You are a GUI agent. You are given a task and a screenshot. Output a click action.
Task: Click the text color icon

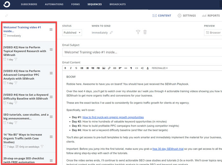pyautogui.click(x=148, y=68)
